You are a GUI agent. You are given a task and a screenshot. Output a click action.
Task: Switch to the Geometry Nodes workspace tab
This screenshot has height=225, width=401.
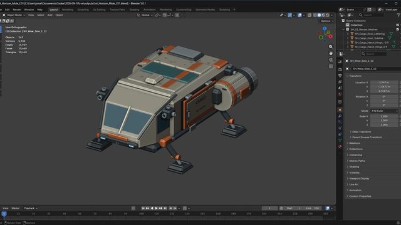pos(205,10)
